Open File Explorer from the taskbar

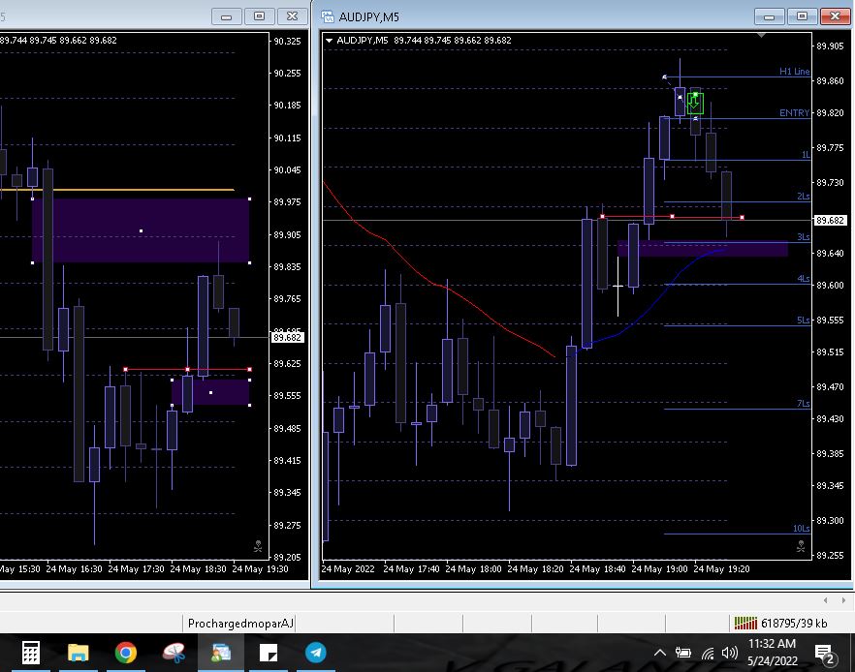[79, 653]
